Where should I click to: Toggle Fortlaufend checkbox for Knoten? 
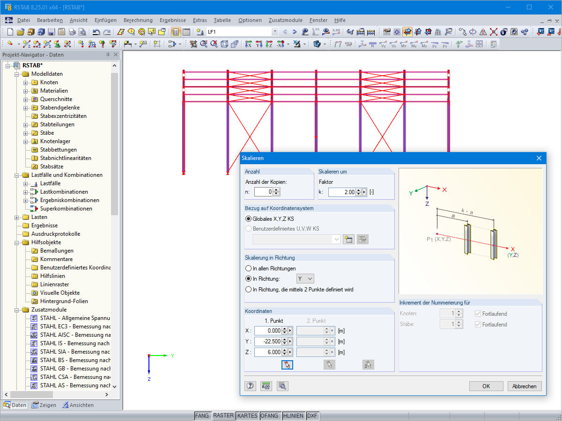(x=478, y=314)
